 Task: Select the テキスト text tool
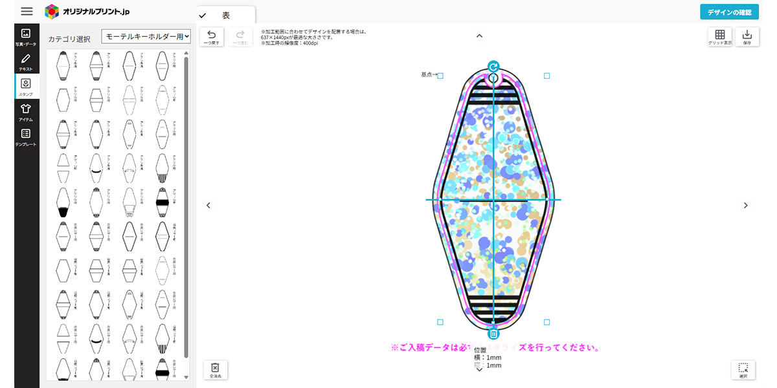[26, 61]
